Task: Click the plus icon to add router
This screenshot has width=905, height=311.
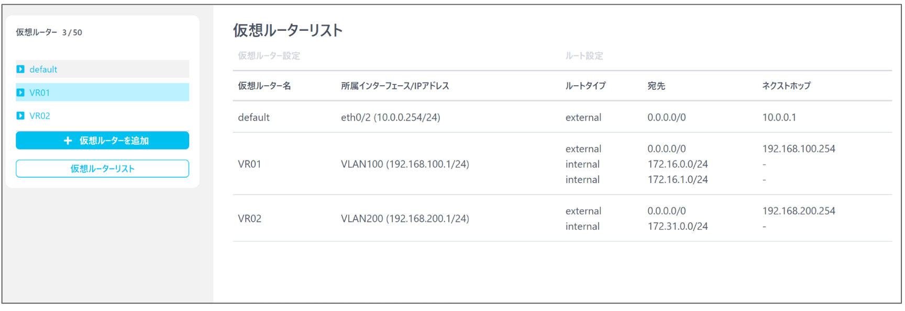Action: coord(68,141)
